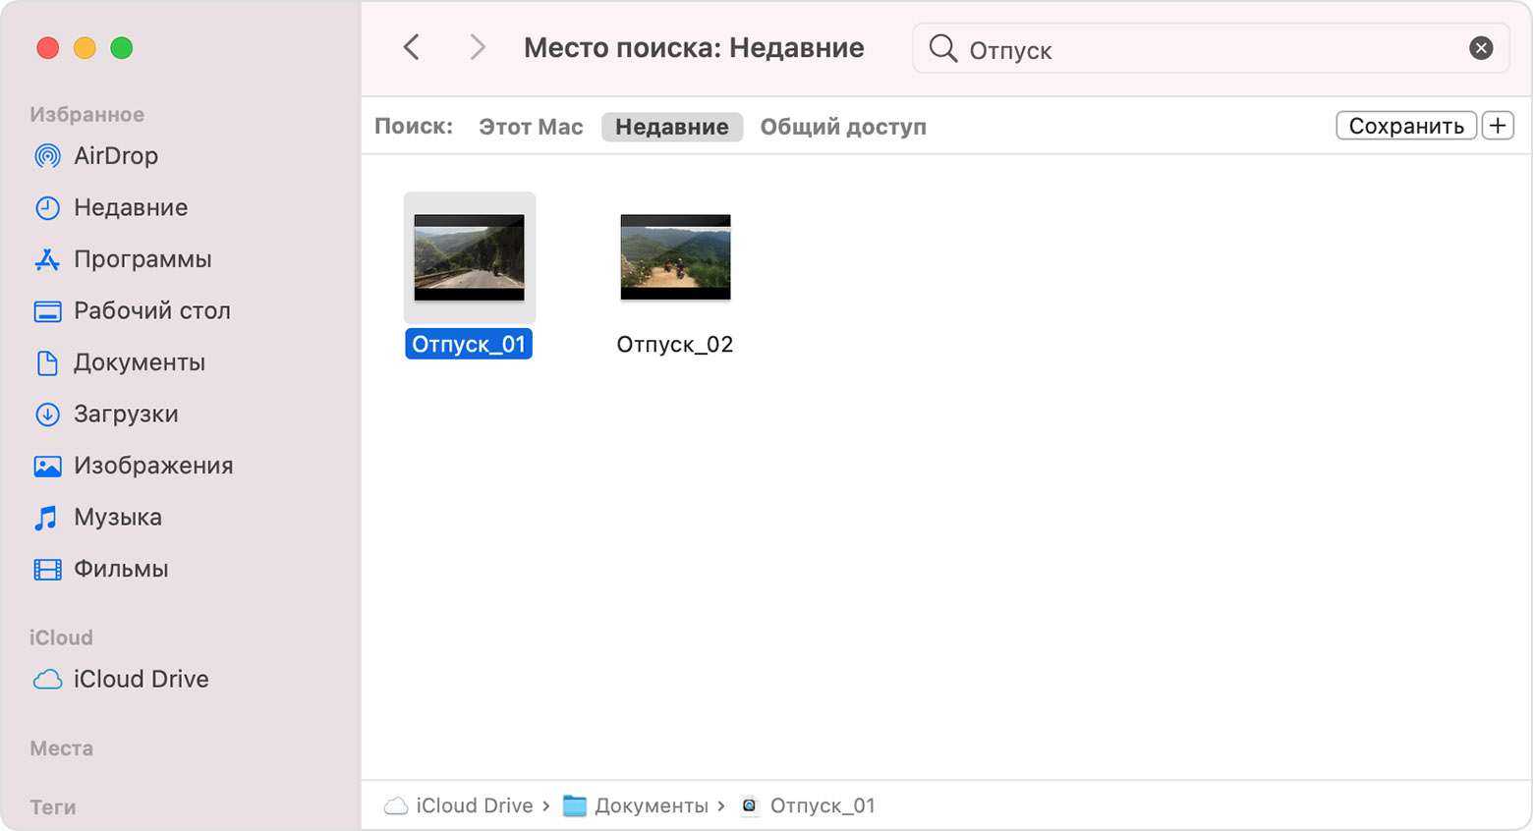
Task: Add search criteria with plus button
Action: tap(1497, 126)
